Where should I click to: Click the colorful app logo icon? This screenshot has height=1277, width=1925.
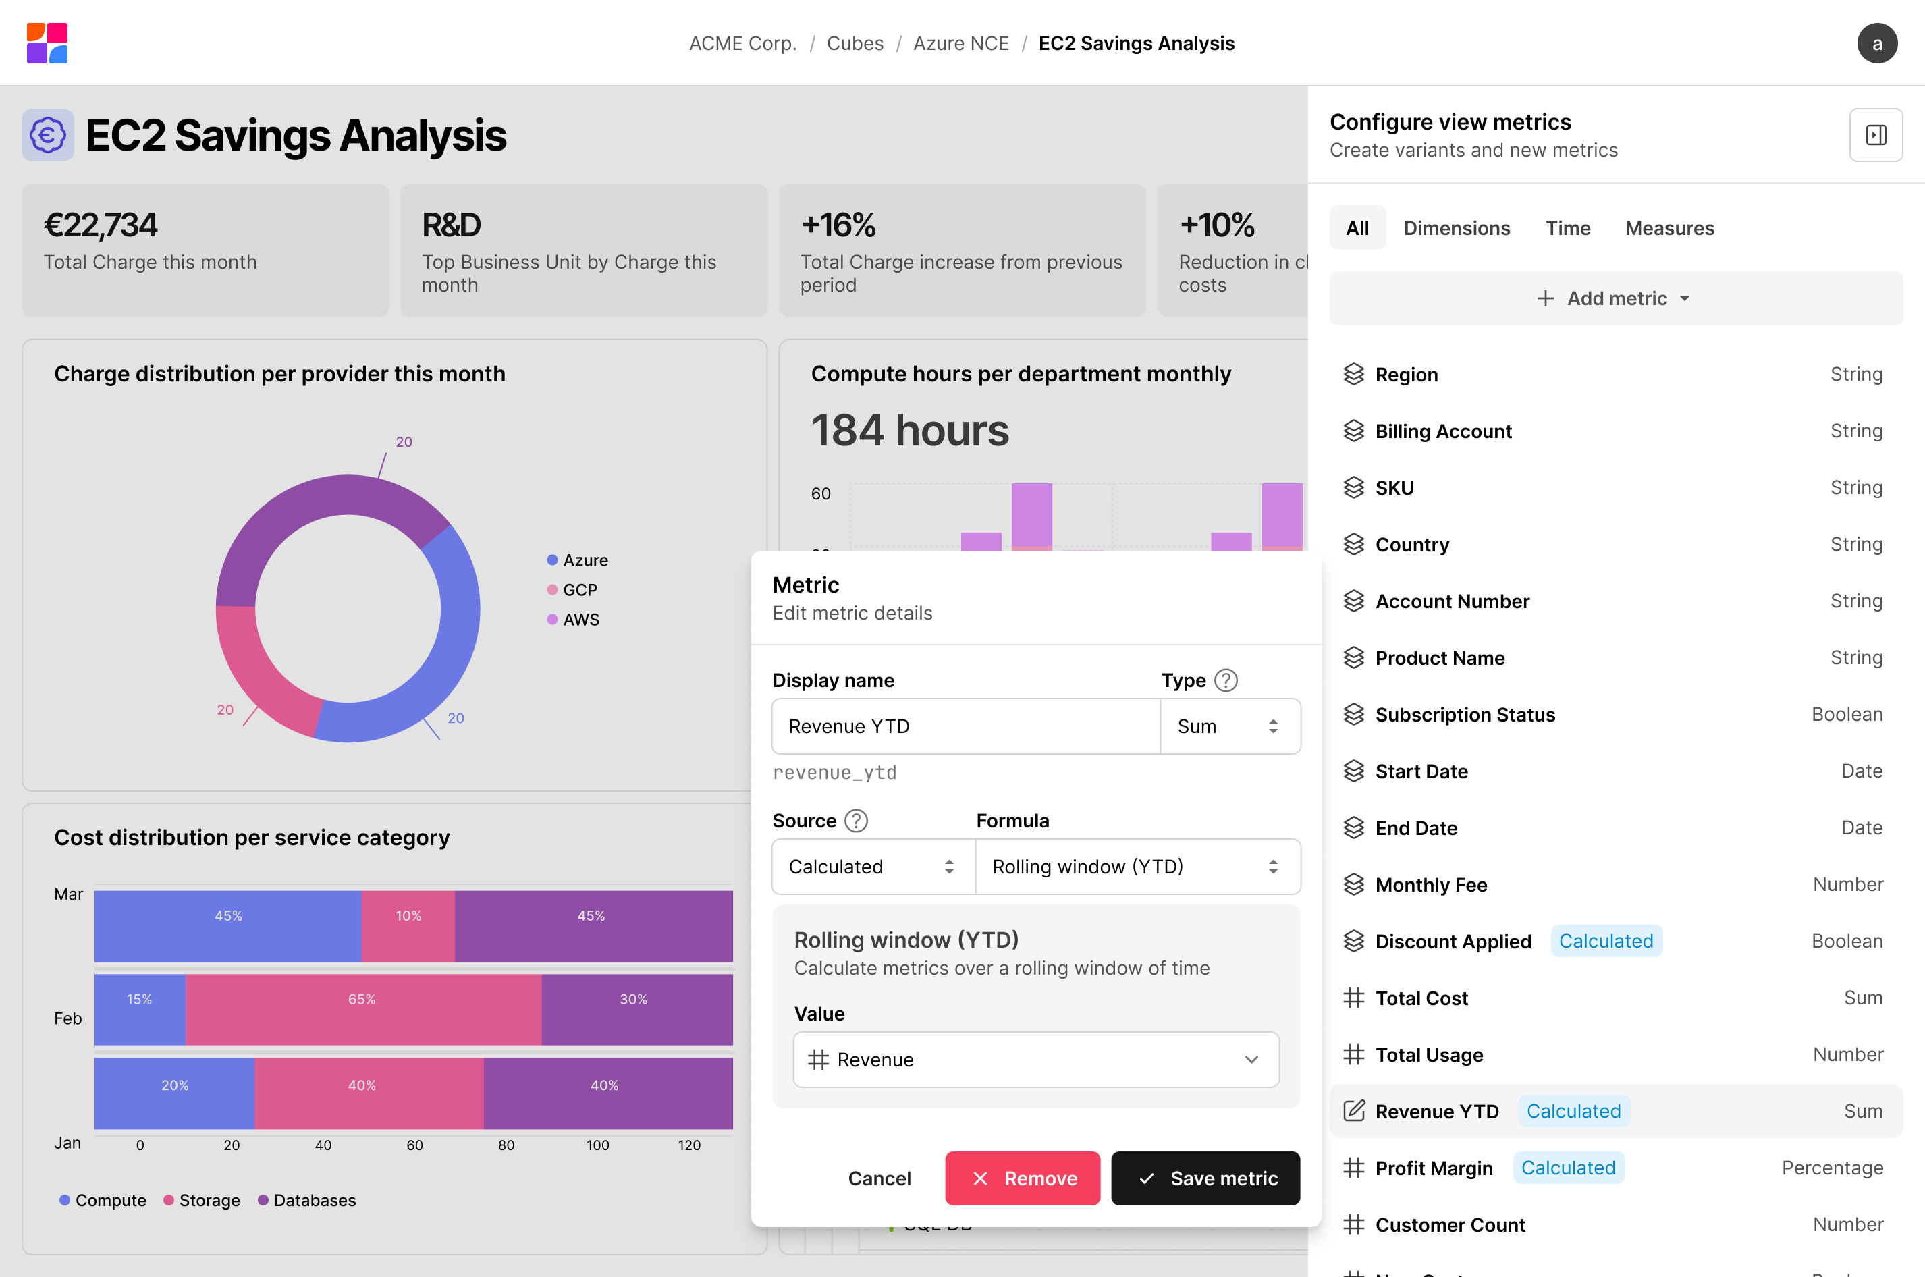47,43
